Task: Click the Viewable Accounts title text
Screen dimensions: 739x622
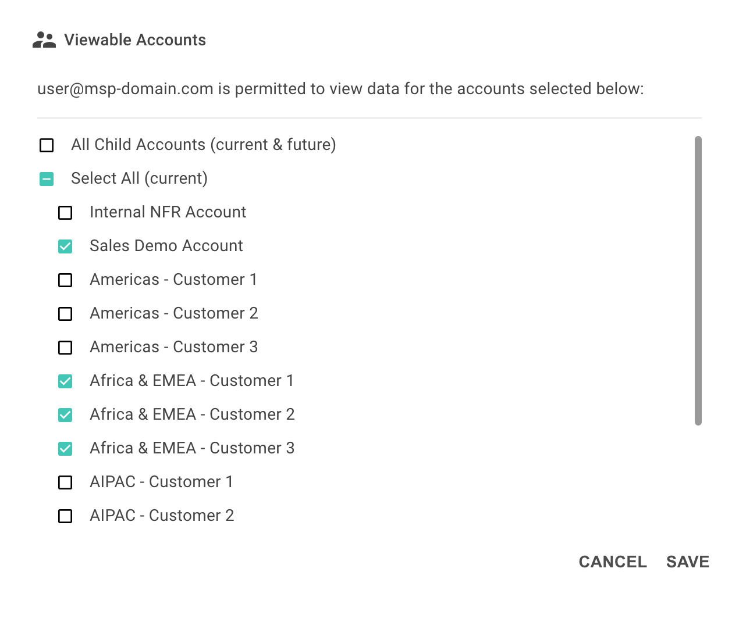Action: [135, 40]
